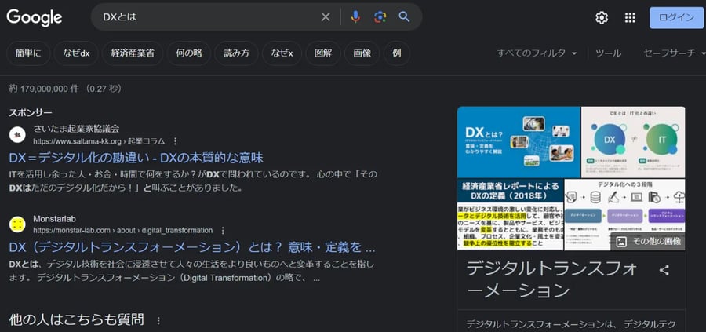Viewport: 706px width, 332px height.
Task: Share the デジタルトランスフォーメーション knowledge panel
Action: pyautogui.click(x=664, y=270)
